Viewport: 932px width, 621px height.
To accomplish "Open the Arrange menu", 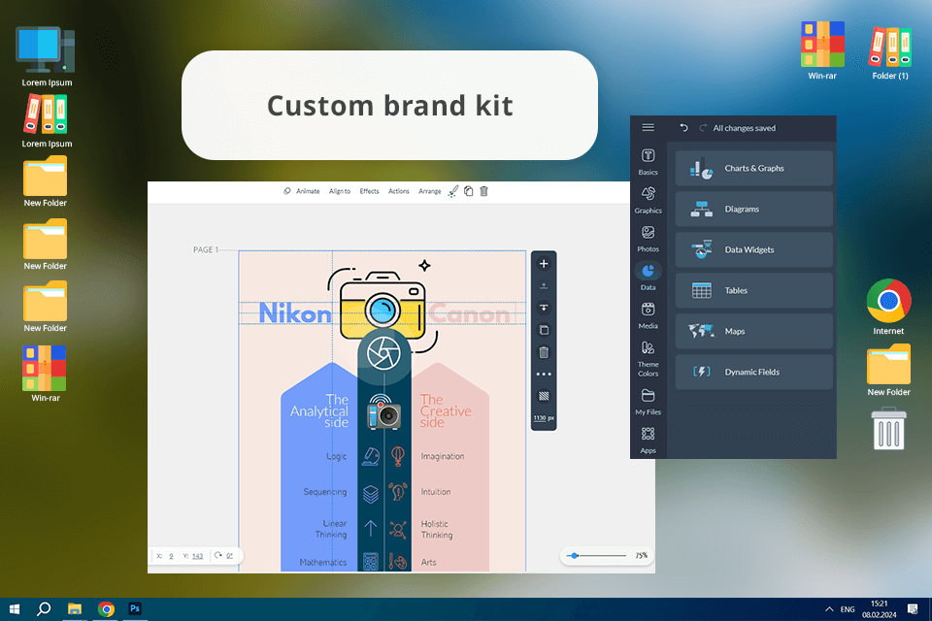I will [430, 191].
